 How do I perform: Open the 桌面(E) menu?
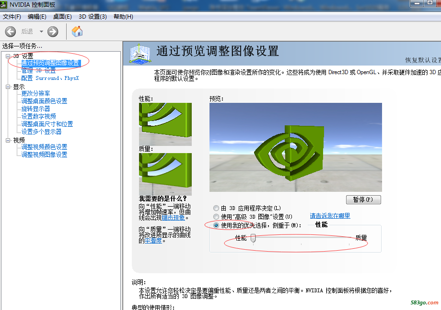pos(62,17)
